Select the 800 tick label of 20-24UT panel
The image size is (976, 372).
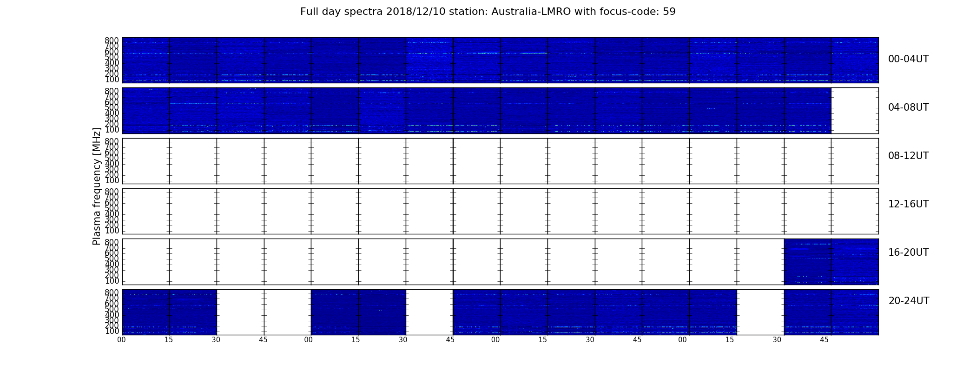coord(112,292)
